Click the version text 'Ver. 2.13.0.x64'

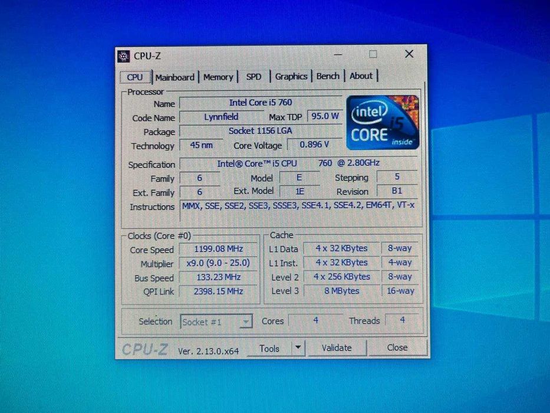tap(208, 351)
